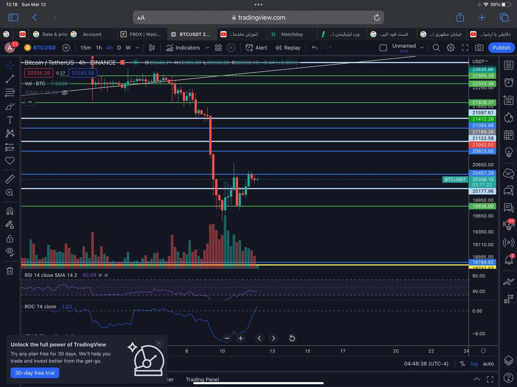Open the Trading Panel tab

click(x=202, y=379)
